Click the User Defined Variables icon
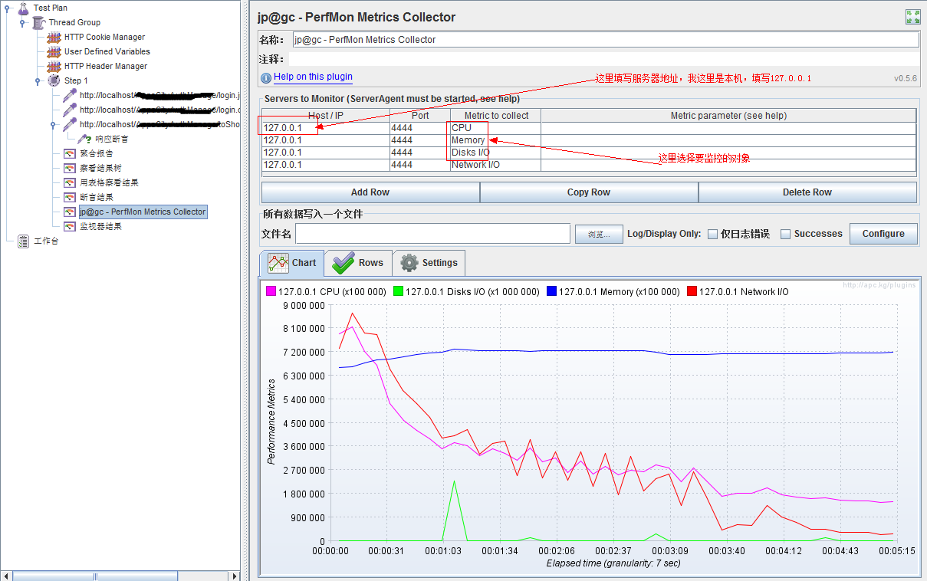This screenshot has height=581, width=927. coord(54,51)
